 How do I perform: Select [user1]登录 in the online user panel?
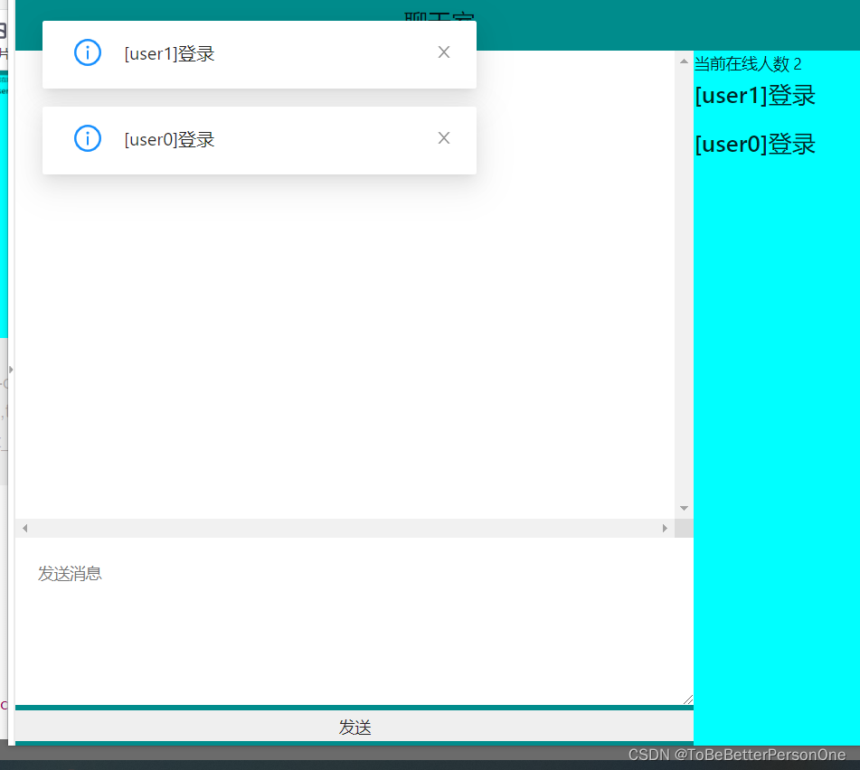click(x=754, y=95)
